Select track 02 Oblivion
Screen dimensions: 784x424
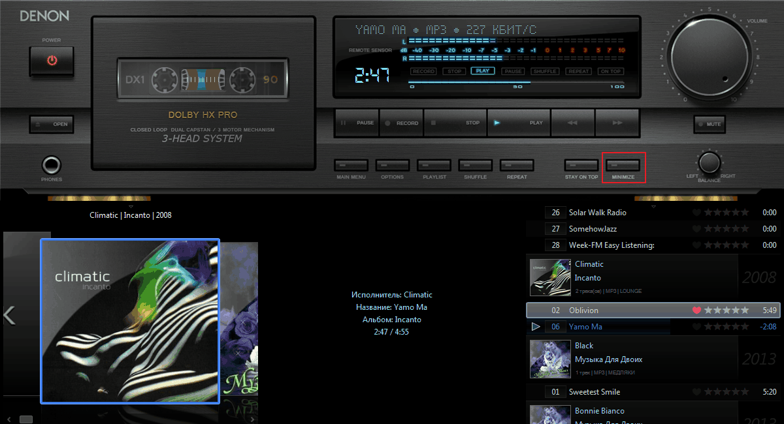653,310
